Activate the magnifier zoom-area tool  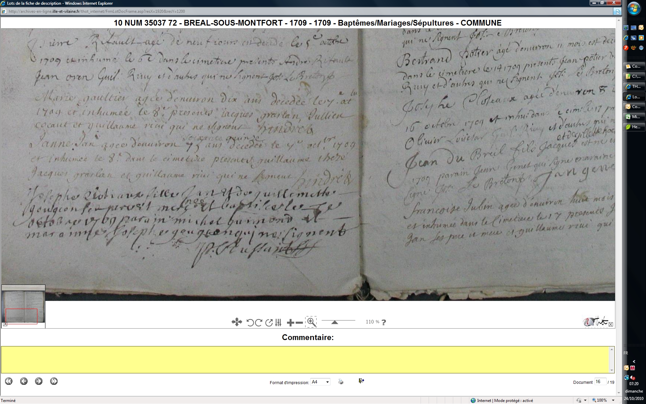(x=311, y=322)
